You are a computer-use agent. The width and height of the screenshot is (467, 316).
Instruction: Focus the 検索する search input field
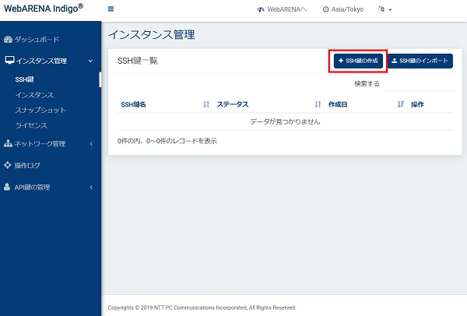417,84
